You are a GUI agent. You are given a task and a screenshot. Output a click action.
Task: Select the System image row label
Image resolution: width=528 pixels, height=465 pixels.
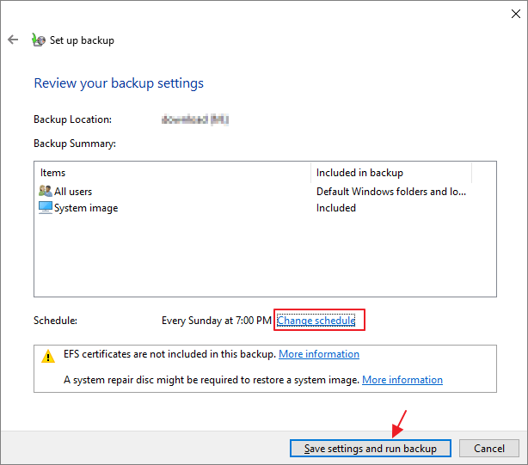point(86,208)
